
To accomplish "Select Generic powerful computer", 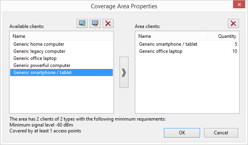I will (62, 65).
